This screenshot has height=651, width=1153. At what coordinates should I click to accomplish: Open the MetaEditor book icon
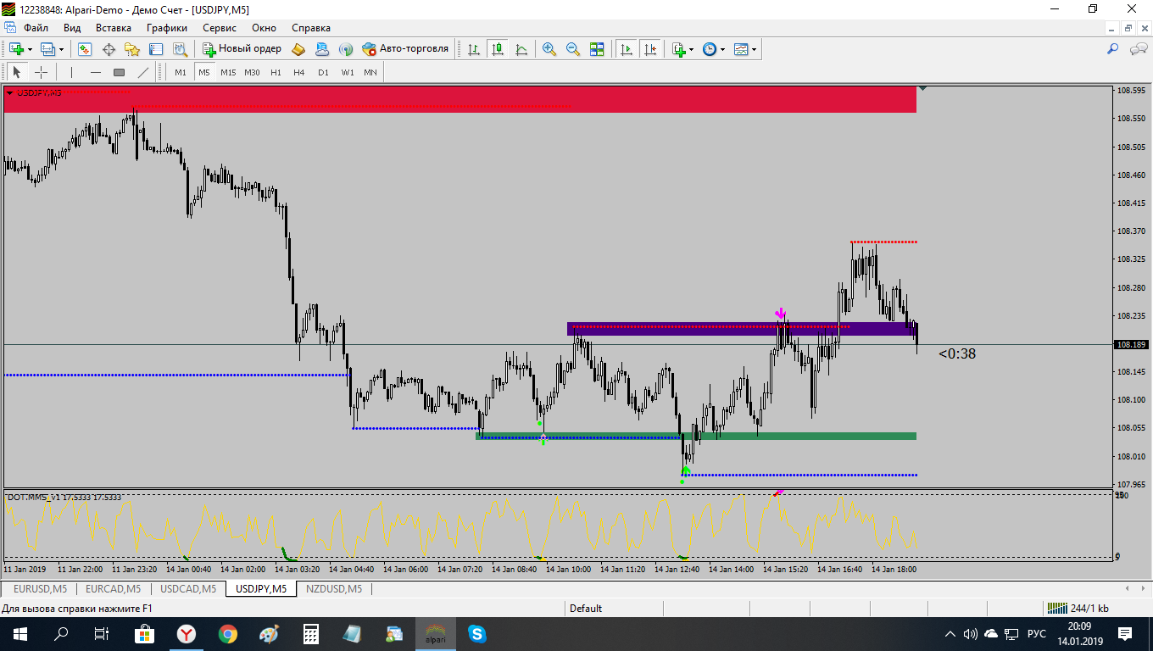[x=298, y=49]
